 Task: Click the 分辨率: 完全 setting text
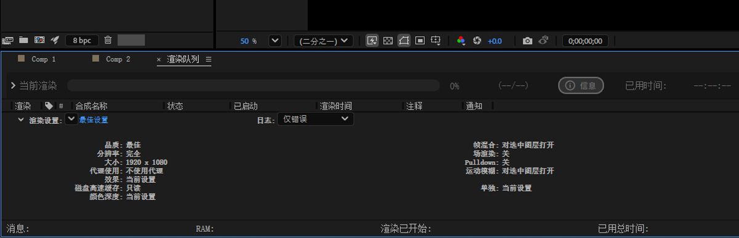(x=119, y=154)
